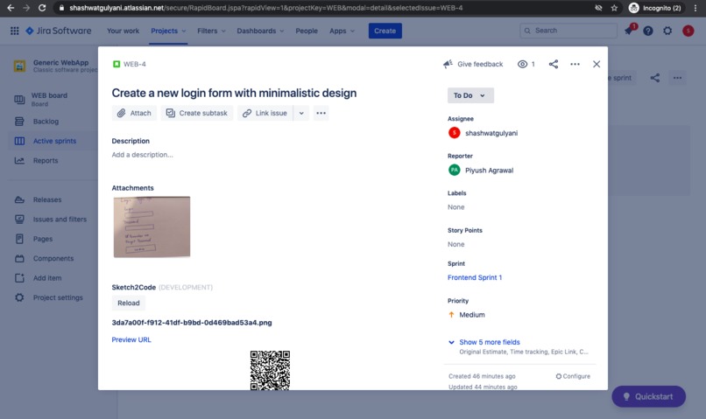Open the issue actions ellipsis menu

click(575, 64)
